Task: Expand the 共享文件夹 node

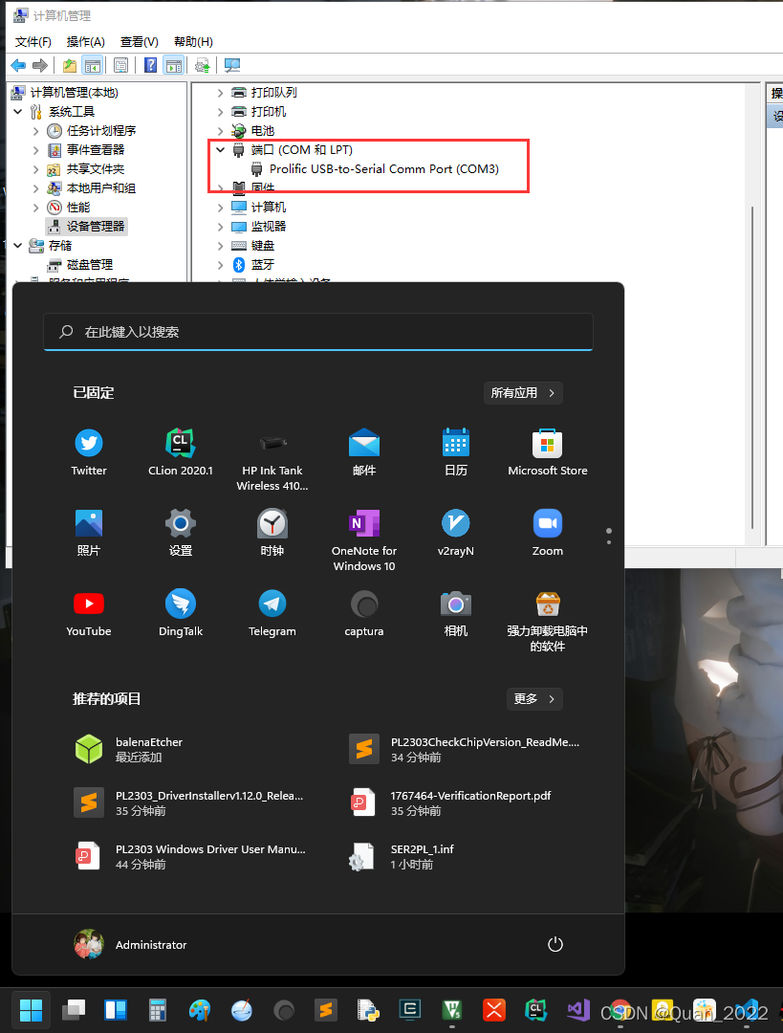Action: coord(35,168)
